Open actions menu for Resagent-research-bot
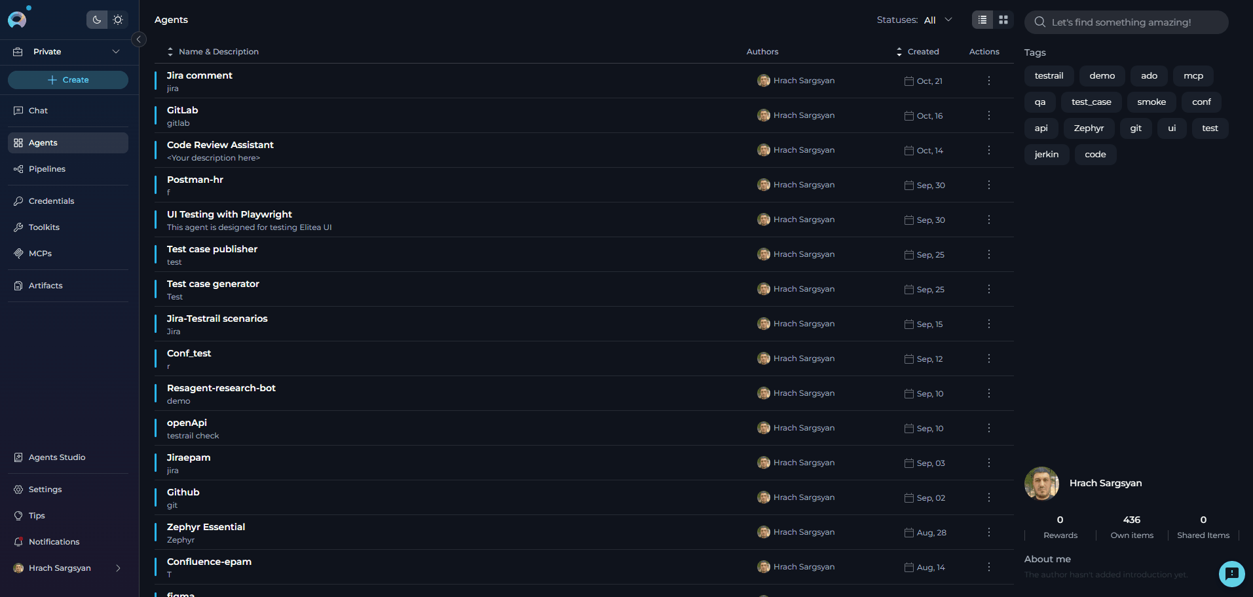Image resolution: width=1253 pixels, height=597 pixels. [989, 393]
